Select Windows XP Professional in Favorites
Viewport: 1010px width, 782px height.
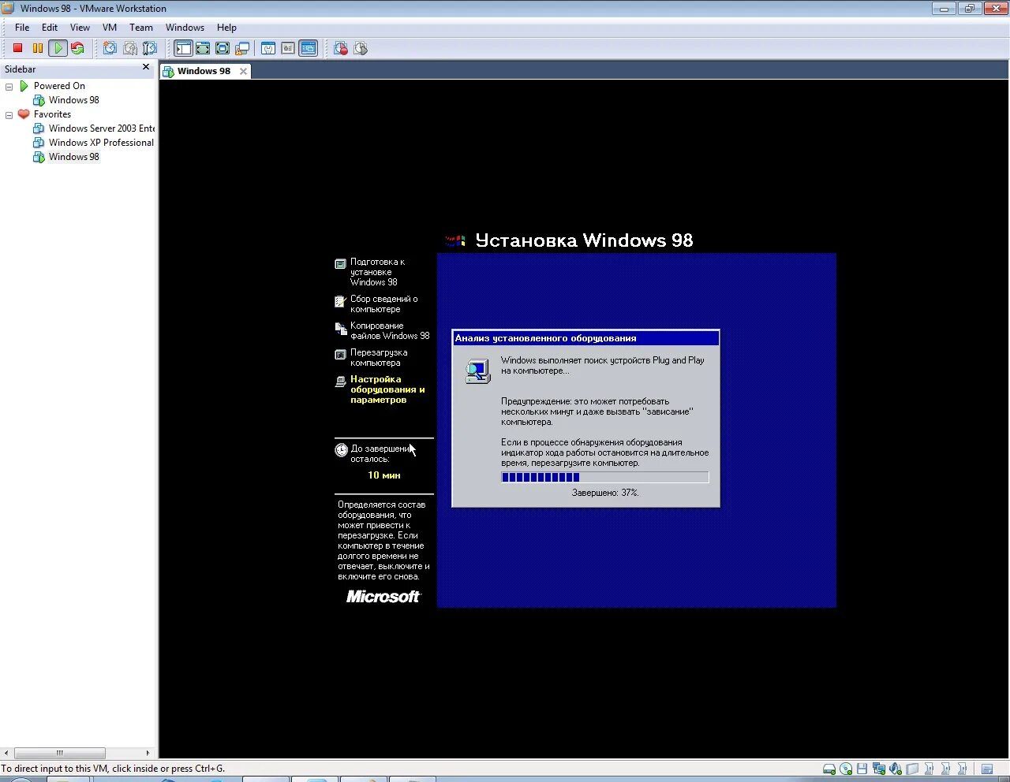click(101, 142)
